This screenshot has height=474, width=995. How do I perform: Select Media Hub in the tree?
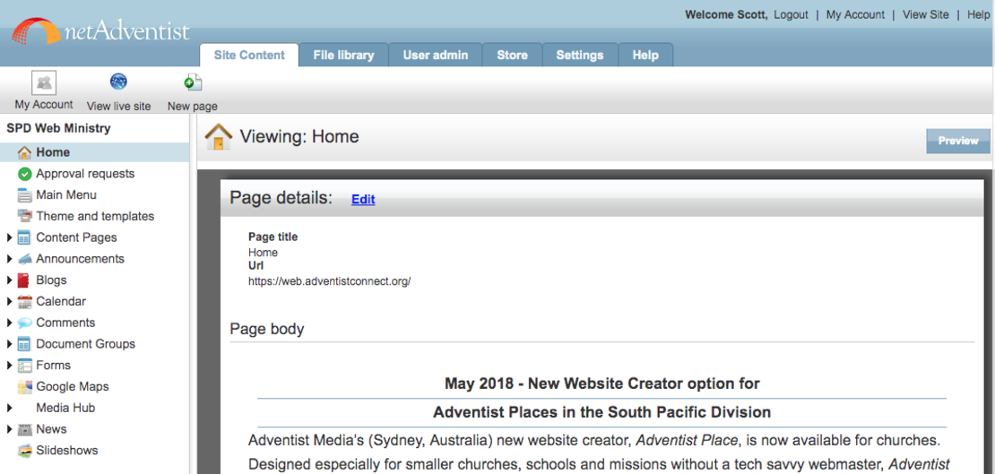click(65, 408)
